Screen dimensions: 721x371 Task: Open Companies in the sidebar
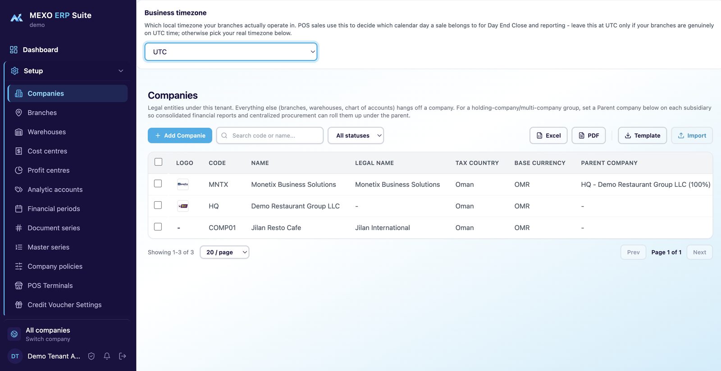tap(68, 93)
